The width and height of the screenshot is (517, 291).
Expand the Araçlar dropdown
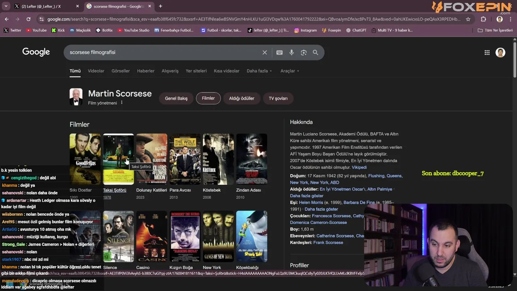290,71
